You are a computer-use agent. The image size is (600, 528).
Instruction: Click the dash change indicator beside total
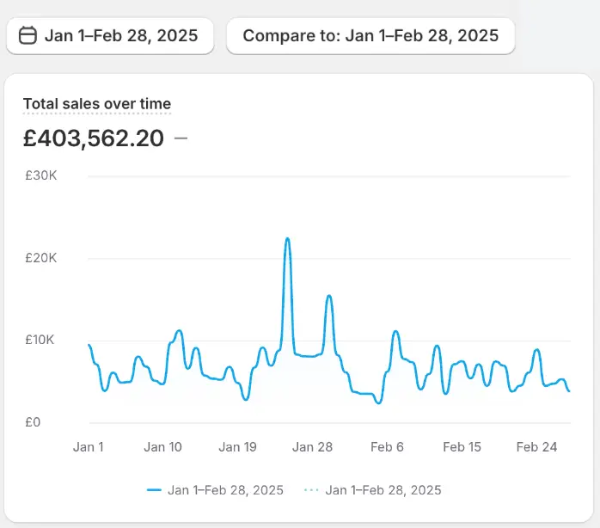click(x=181, y=138)
